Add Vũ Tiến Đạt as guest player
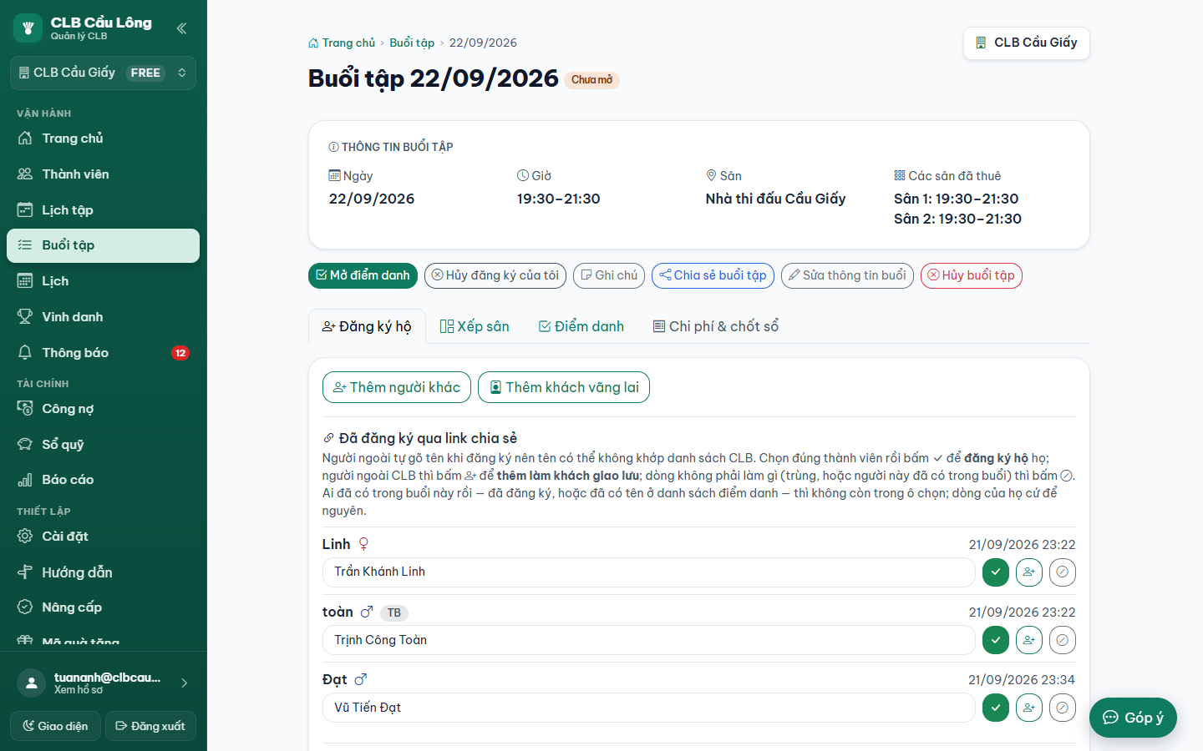The width and height of the screenshot is (1203, 751). pyautogui.click(x=1029, y=708)
